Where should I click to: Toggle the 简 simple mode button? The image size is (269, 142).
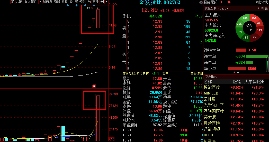13,2
